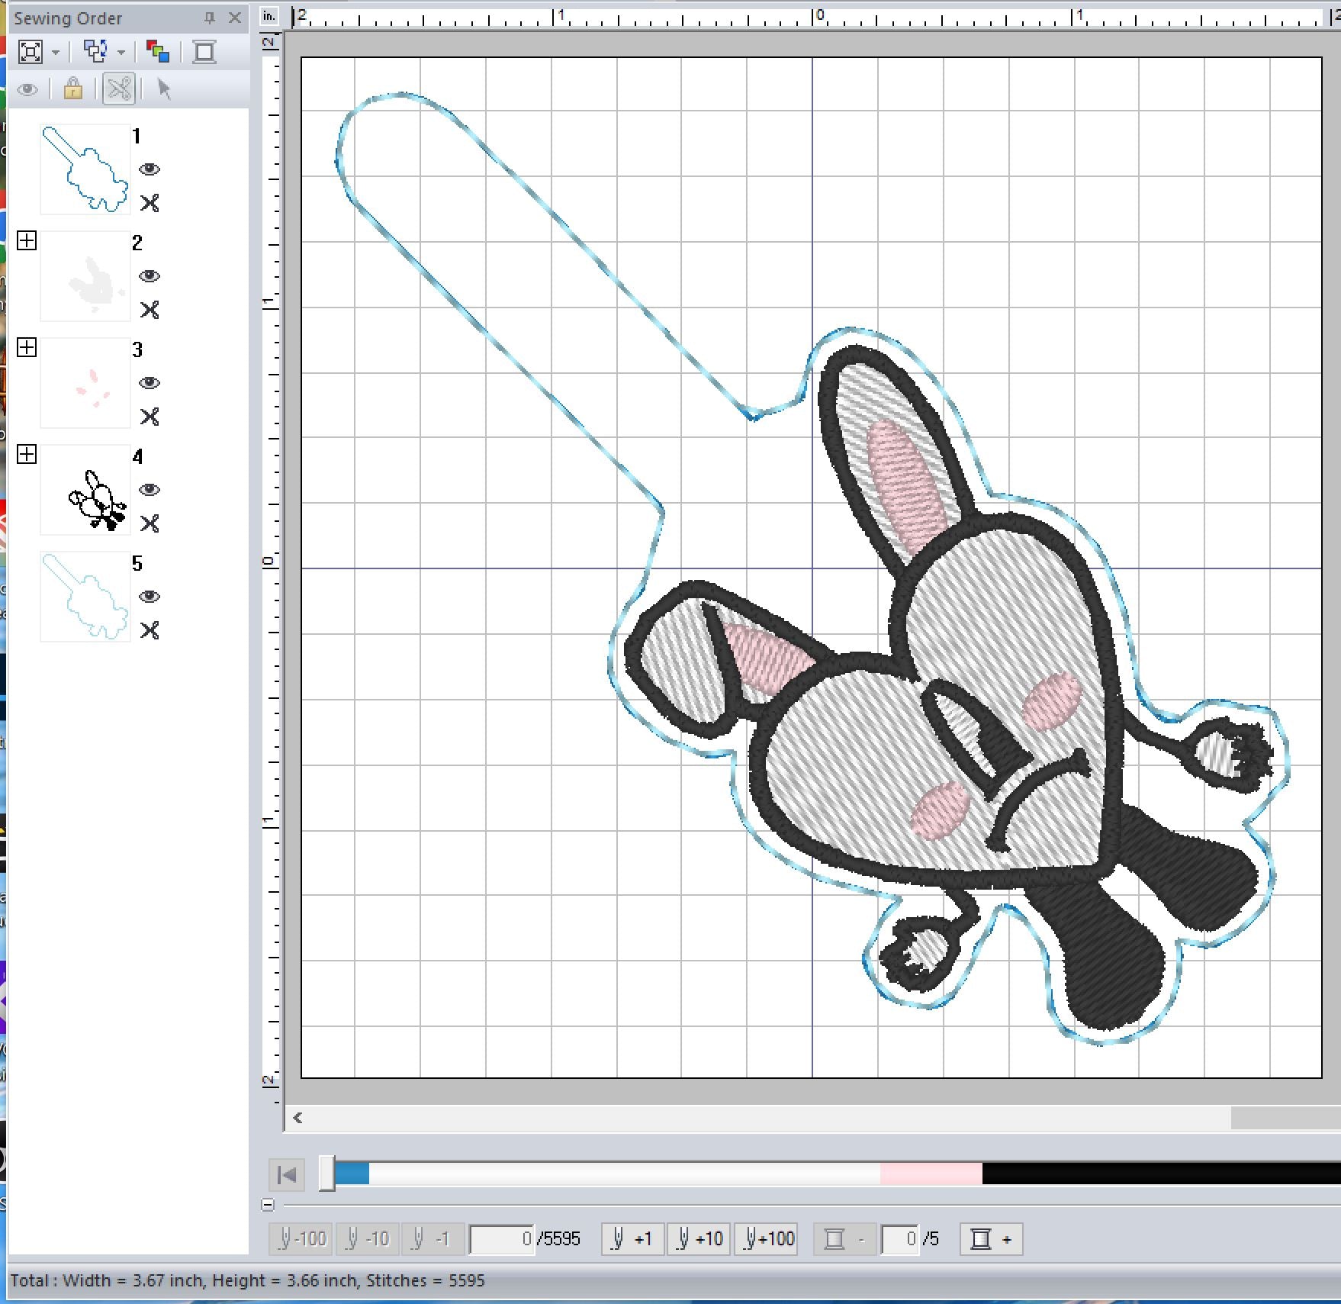The image size is (1341, 1304).
Task: Click the current stitch number input field
Action: tap(501, 1239)
